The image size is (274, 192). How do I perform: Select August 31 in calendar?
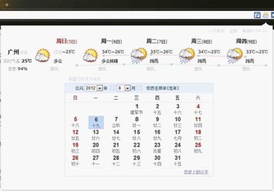click(x=178, y=161)
